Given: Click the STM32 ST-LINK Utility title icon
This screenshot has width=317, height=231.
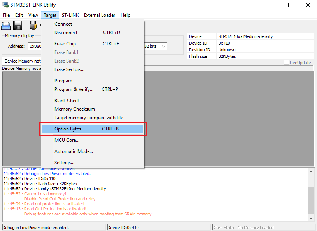Looking at the screenshot, I should coord(5,5).
